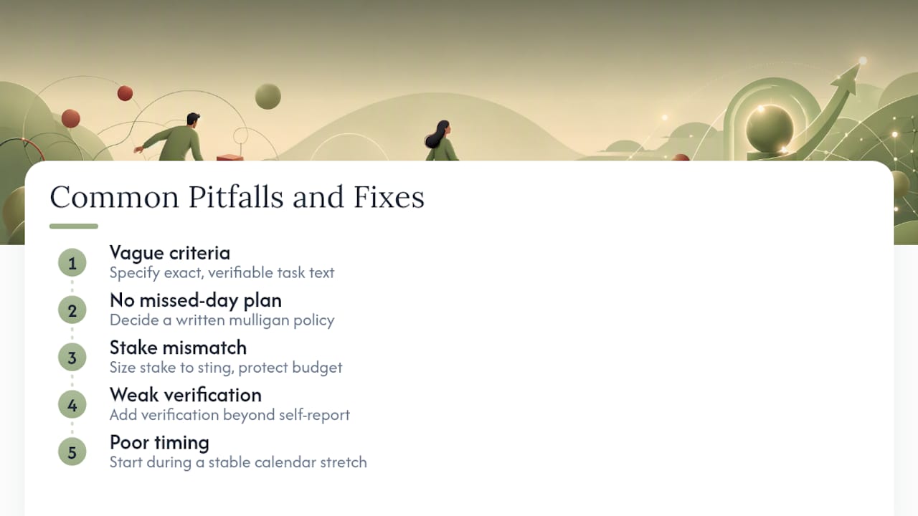Select the 'Weak verification' heading
Screen dimensions: 918x516
tap(186, 395)
